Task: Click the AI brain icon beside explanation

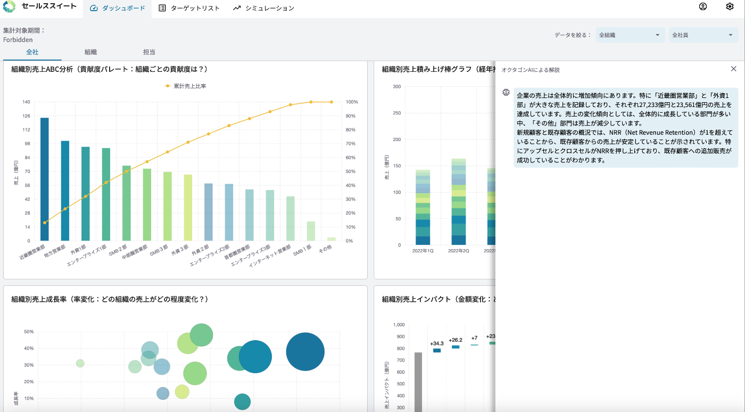Action: [x=507, y=93]
